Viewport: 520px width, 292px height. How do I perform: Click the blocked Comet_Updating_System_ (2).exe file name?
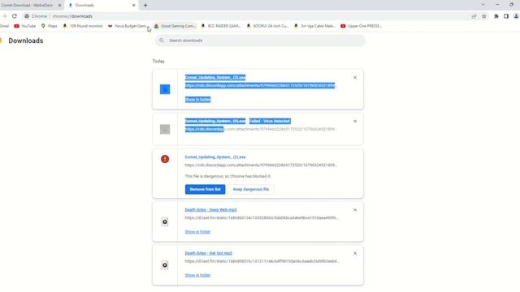pos(215,157)
